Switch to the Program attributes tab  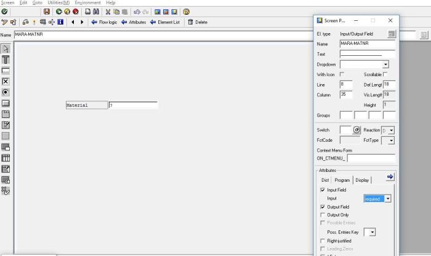coord(342,180)
